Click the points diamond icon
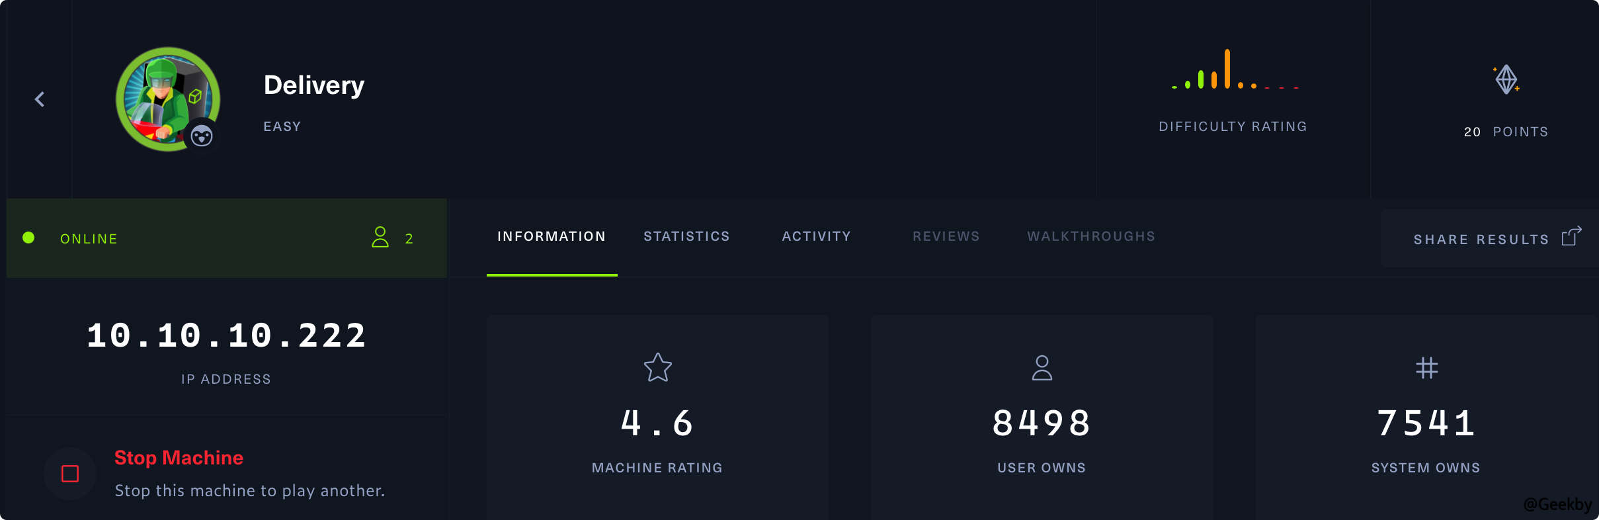The height and width of the screenshot is (520, 1599). (1506, 80)
